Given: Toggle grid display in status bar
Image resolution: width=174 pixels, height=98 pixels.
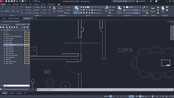Looking at the screenshot, I should pyautogui.click(x=111, y=96).
